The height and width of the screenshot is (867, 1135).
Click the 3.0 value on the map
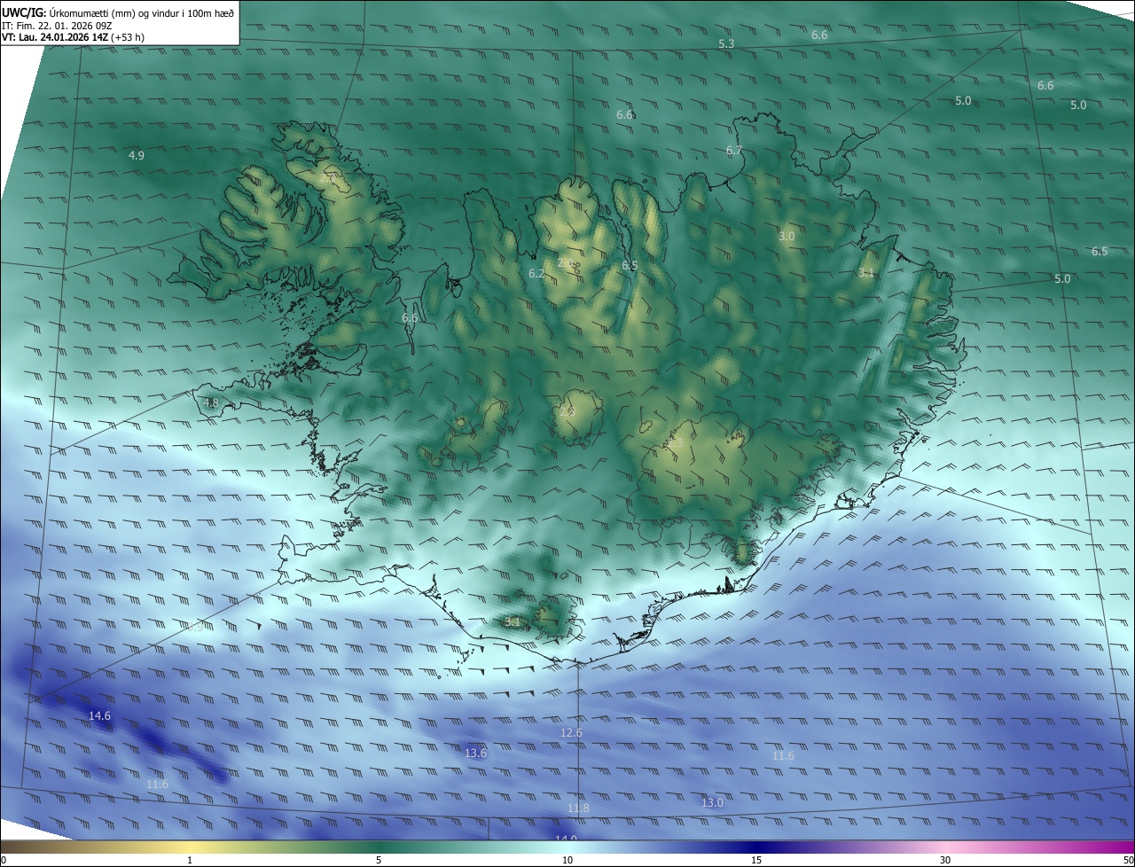click(787, 237)
